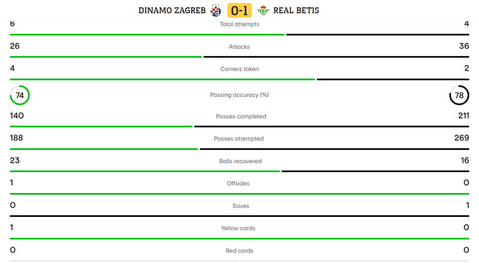Click the Corners taken label
The image size is (479, 263).
coord(239,69)
